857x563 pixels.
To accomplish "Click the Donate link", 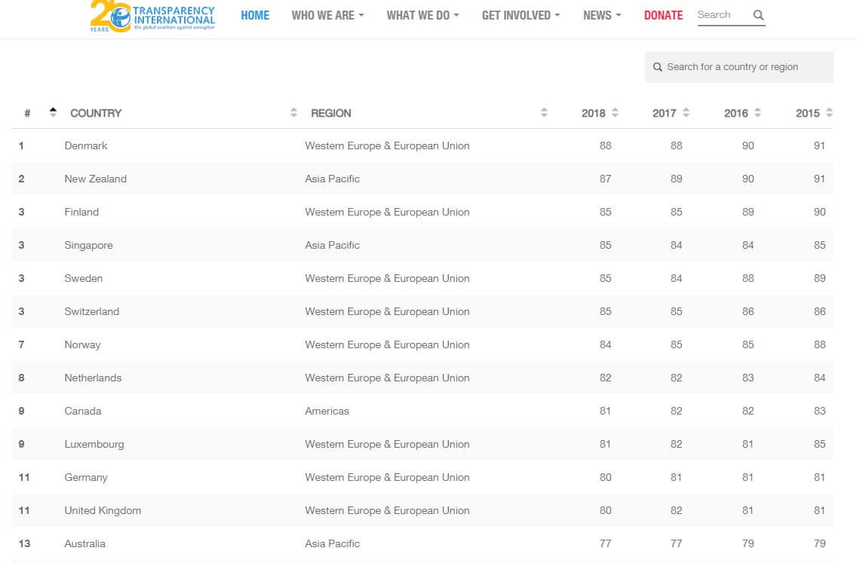I will tap(663, 15).
